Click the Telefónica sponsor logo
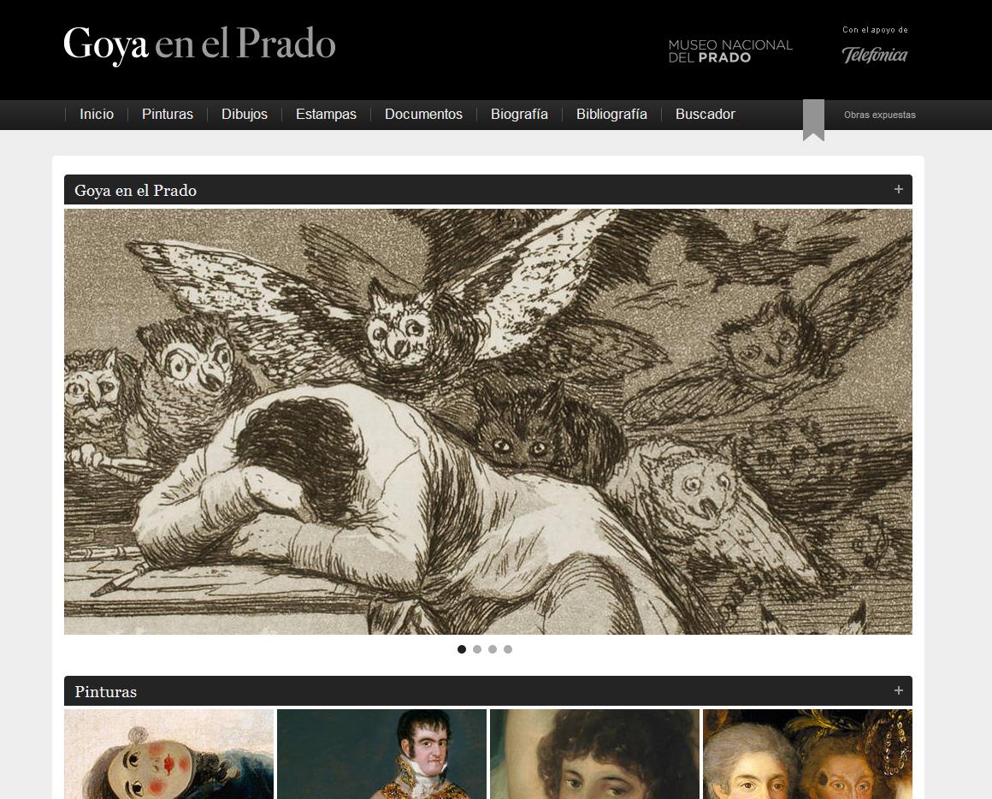This screenshot has width=992, height=799. [874, 55]
